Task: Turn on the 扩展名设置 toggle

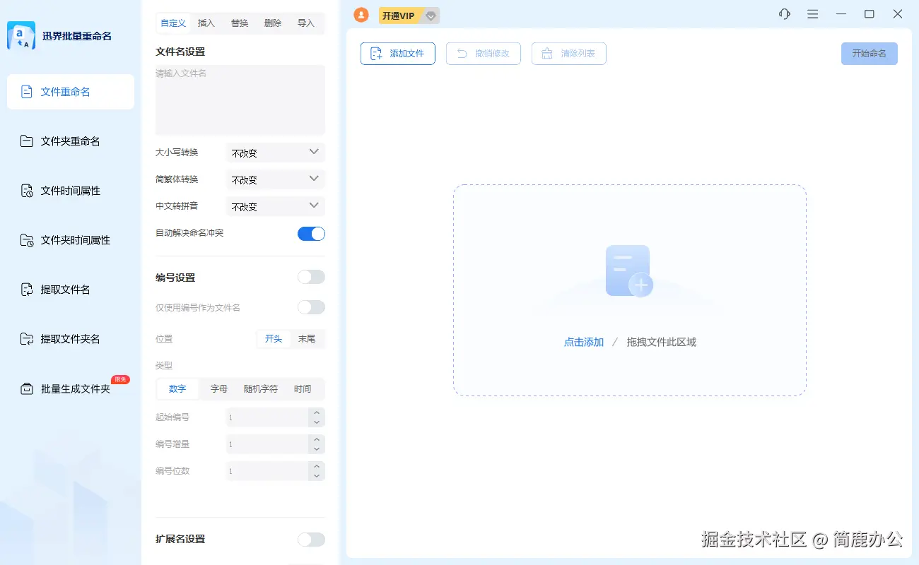Action: click(x=311, y=539)
